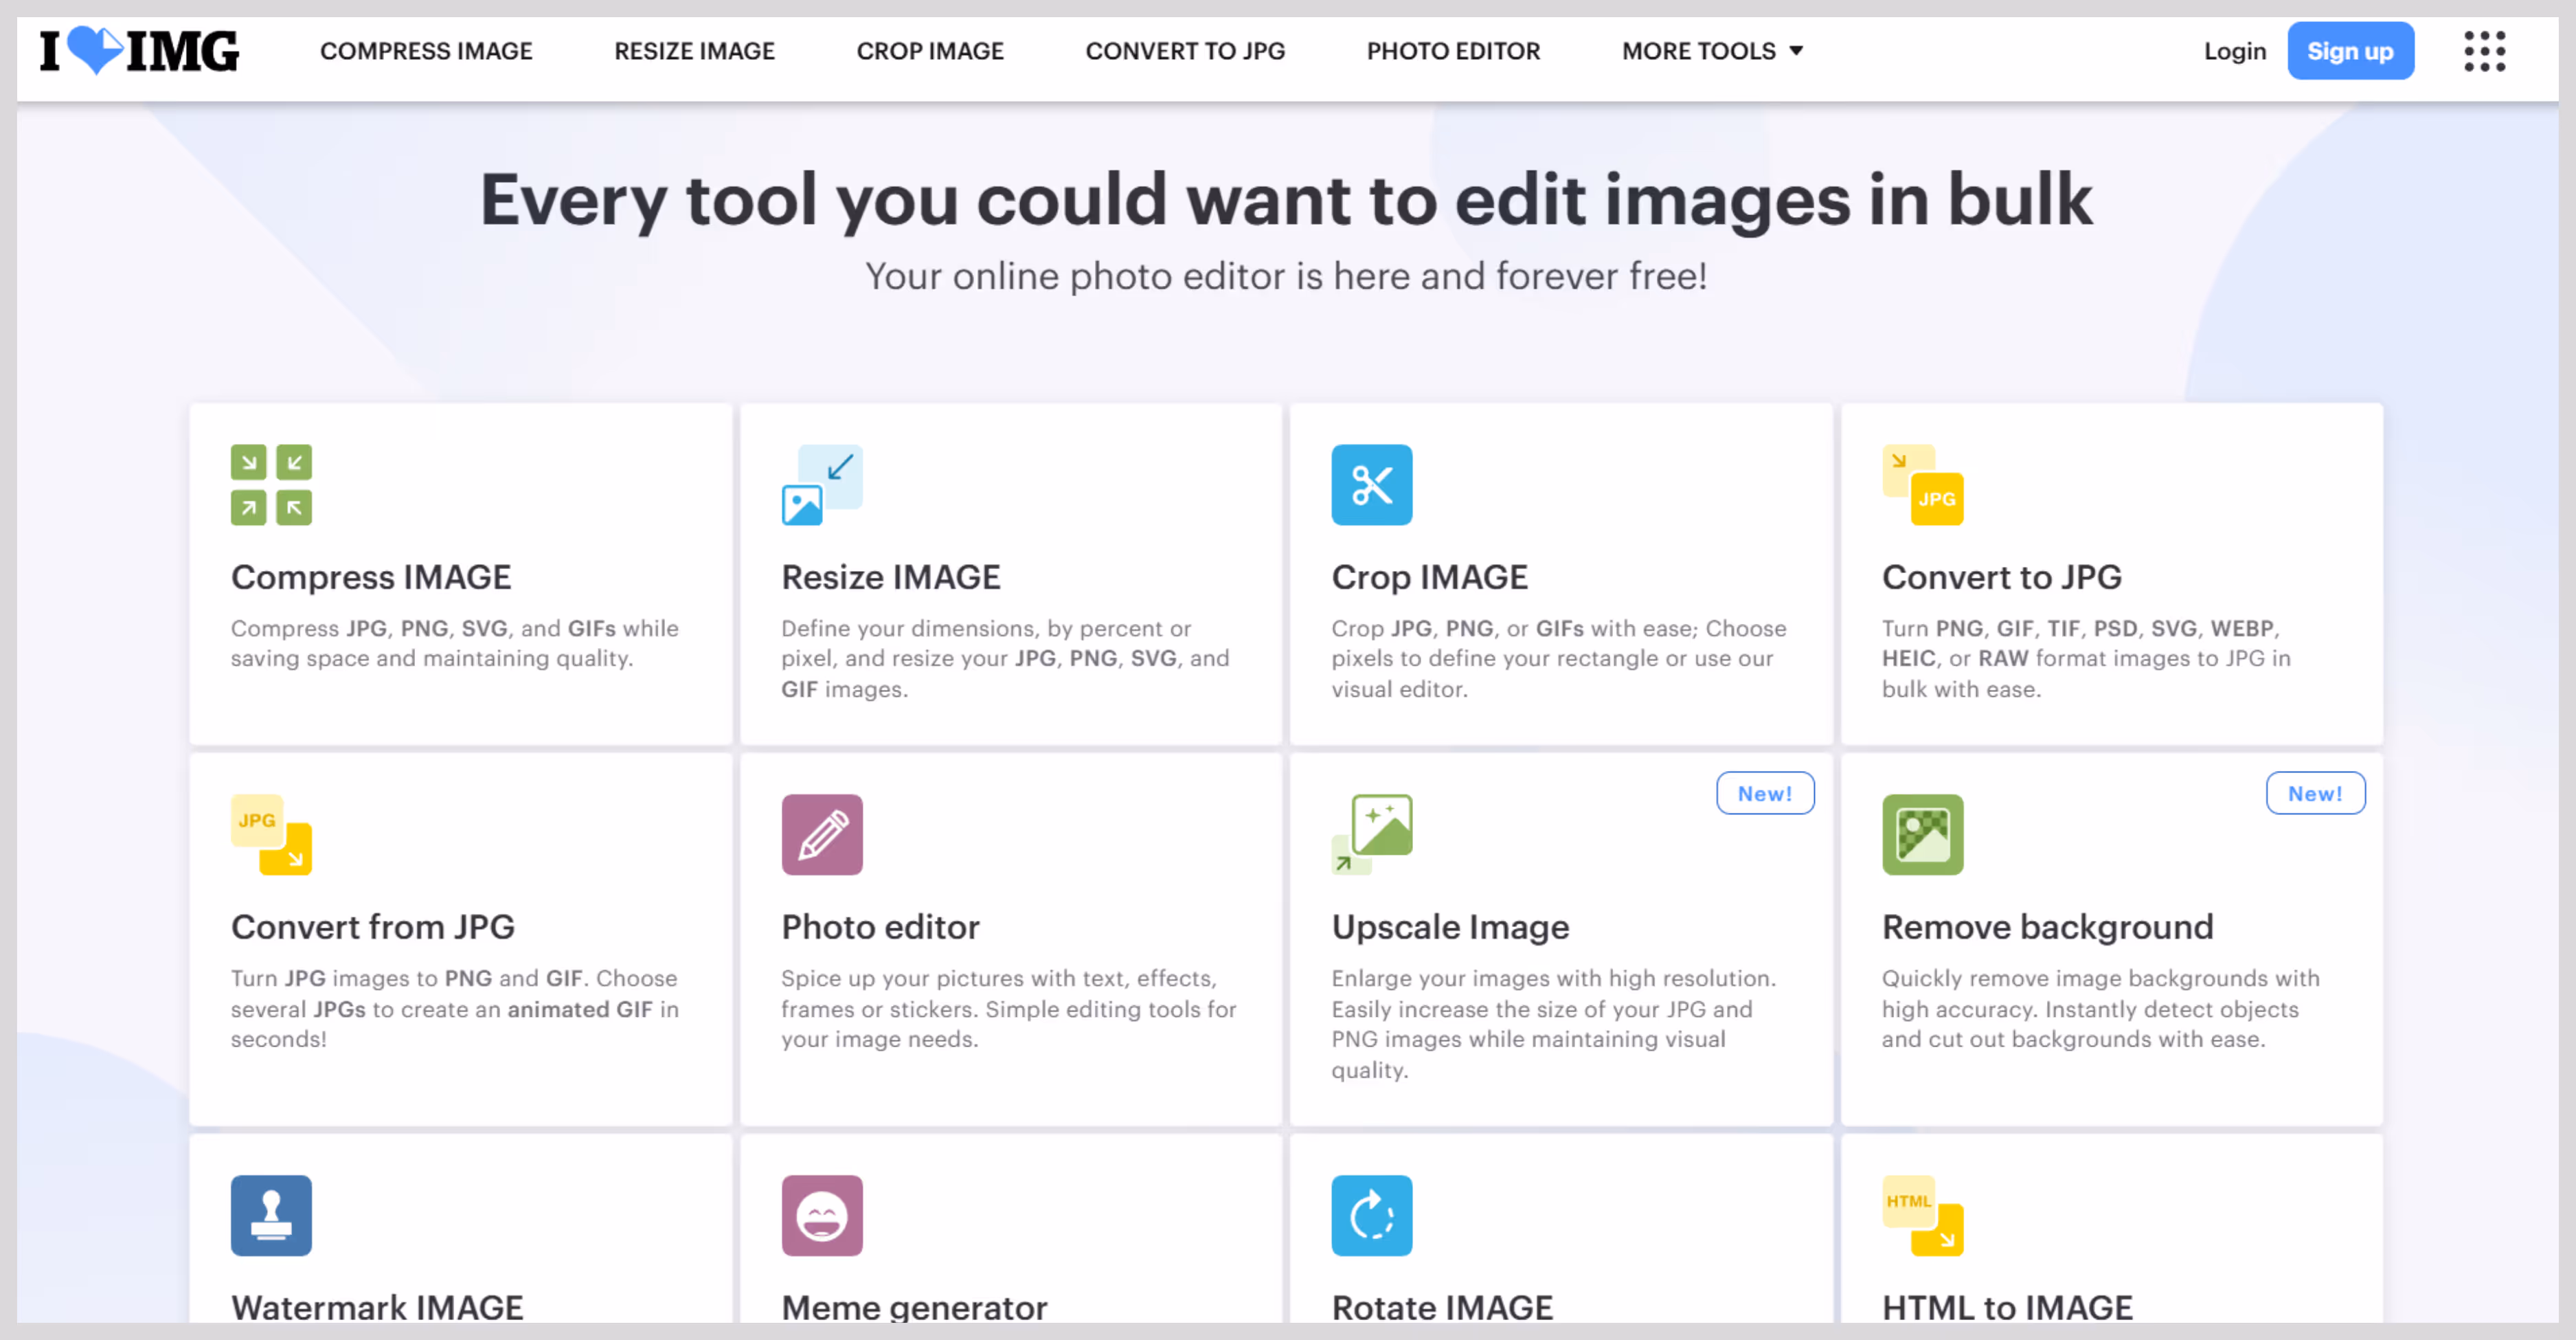The height and width of the screenshot is (1340, 2576).
Task: Launch the Photo editor pencil icon
Action: (x=822, y=835)
